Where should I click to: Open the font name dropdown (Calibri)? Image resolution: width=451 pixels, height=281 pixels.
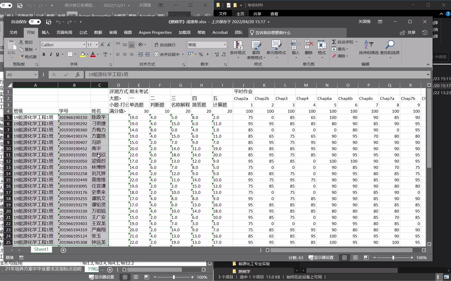pos(84,45)
